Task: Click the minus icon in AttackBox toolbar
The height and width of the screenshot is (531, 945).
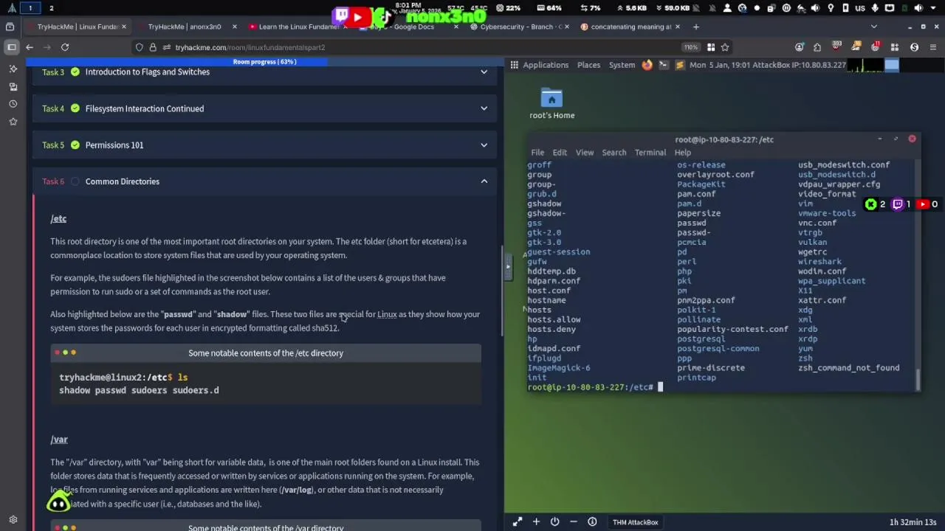Action: (574, 522)
